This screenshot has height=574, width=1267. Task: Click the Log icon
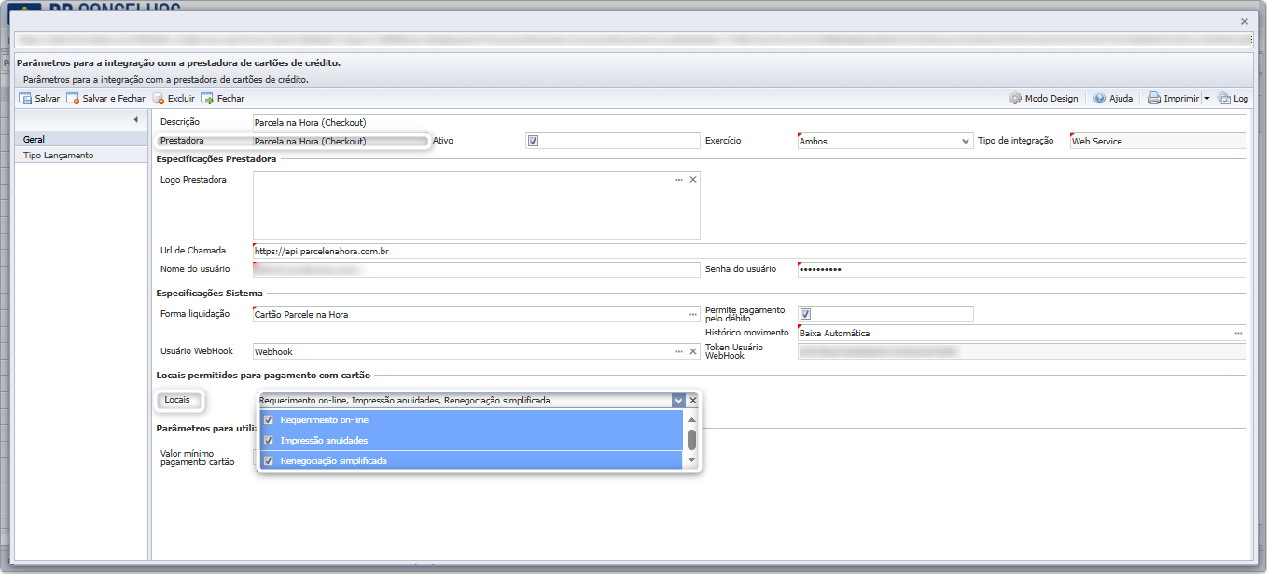1224,98
